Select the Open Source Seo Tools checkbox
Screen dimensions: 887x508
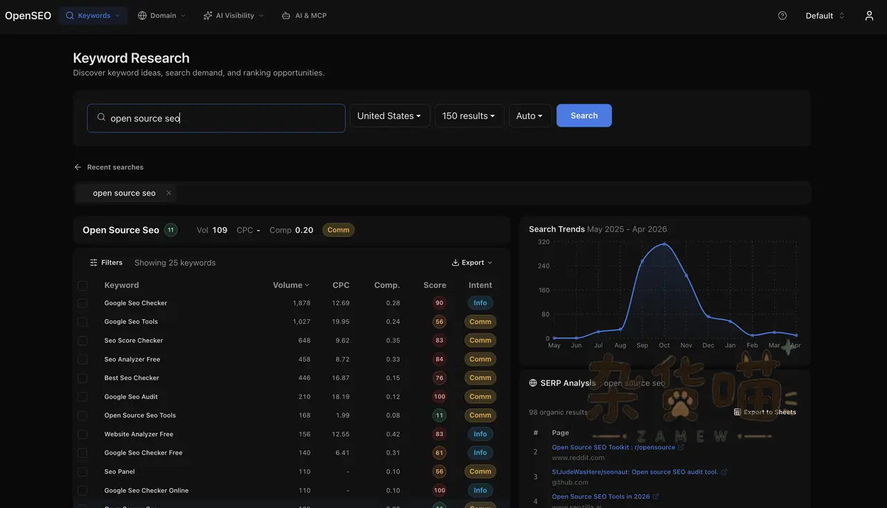tap(82, 415)
